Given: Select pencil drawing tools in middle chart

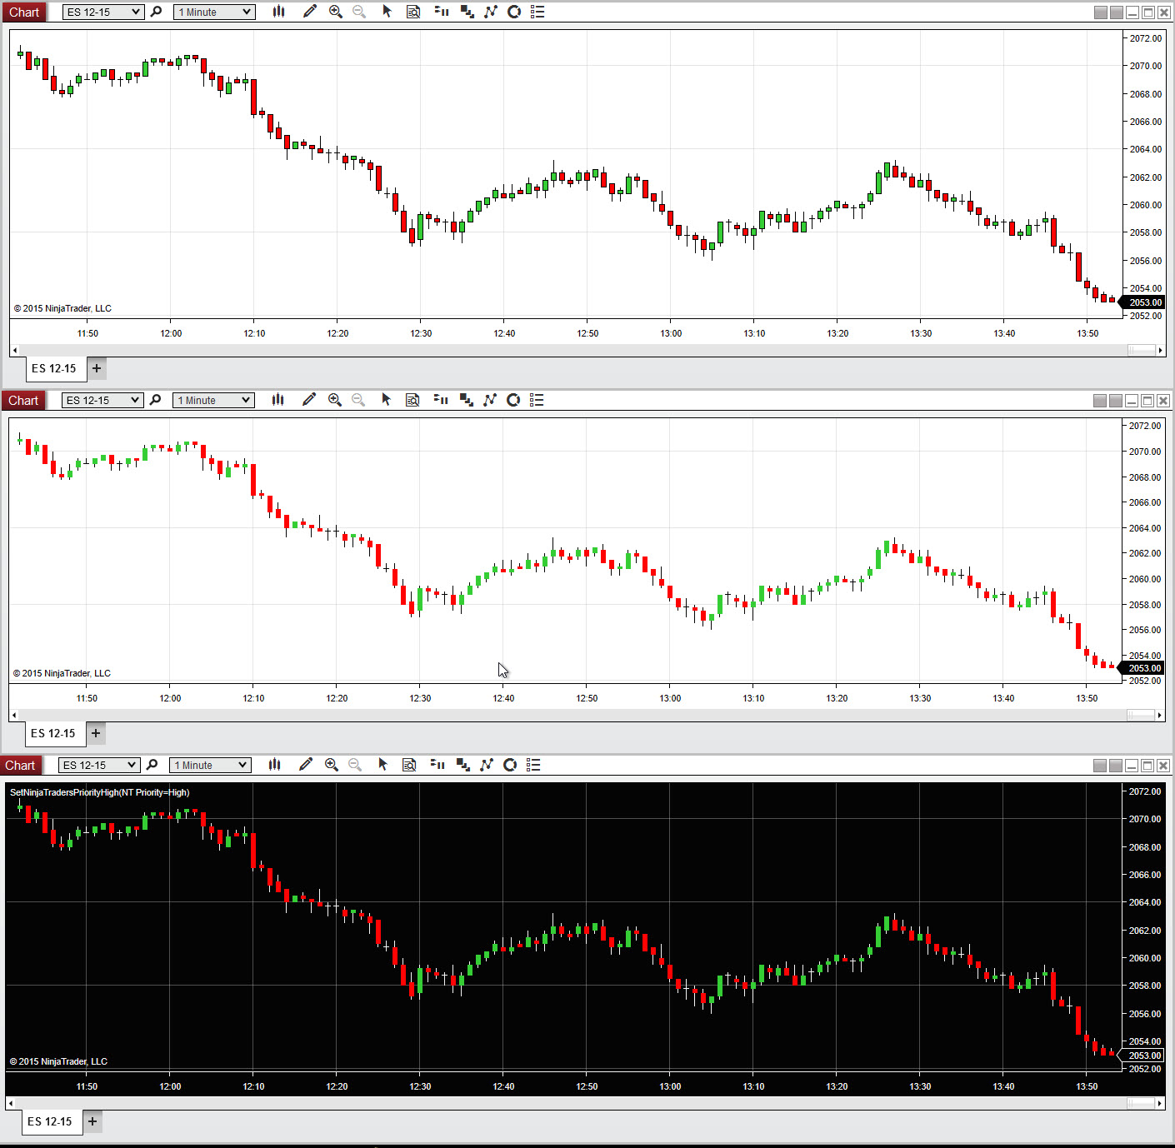Looking at the screenshot, I should pyautogui.click(x=308, y=400).
